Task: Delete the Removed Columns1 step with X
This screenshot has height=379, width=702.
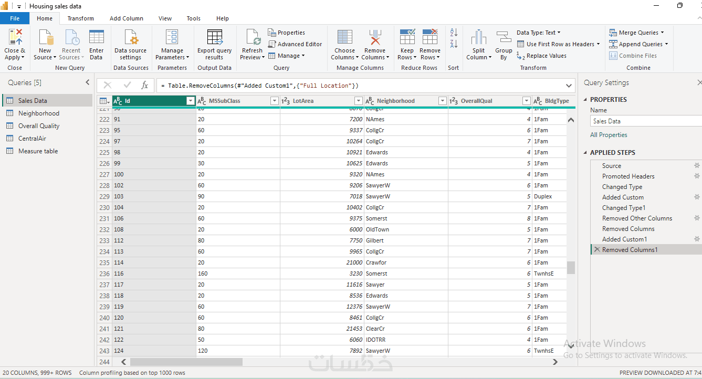Action: coord(596,250)
